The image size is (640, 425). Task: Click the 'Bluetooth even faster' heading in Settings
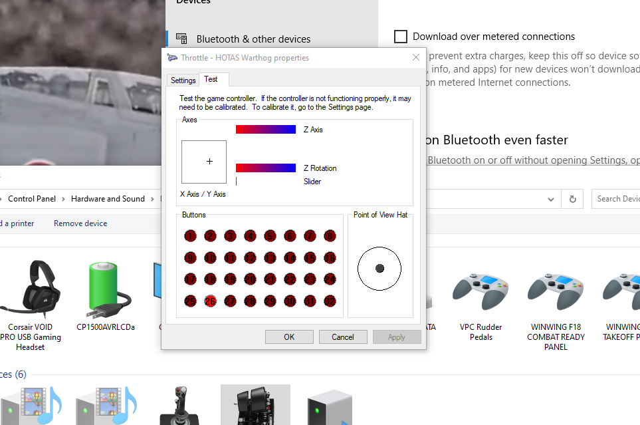point(496,140)
